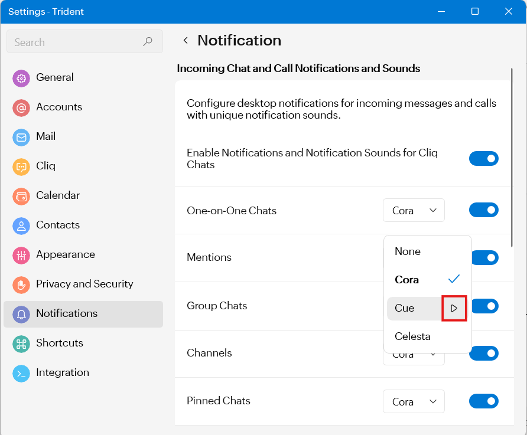
Task: Click the Calendar sidebar icon
Action: click(21, 196)
